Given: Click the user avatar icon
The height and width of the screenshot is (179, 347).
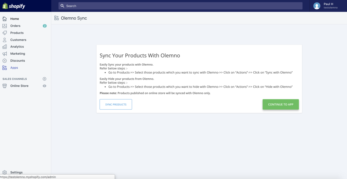Looking at the screenshot, I should [317, 6].
